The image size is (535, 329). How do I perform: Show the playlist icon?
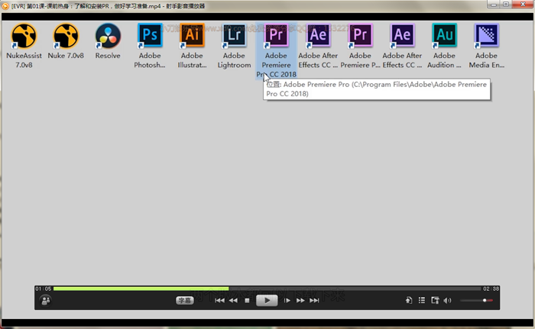coord(422,300)
